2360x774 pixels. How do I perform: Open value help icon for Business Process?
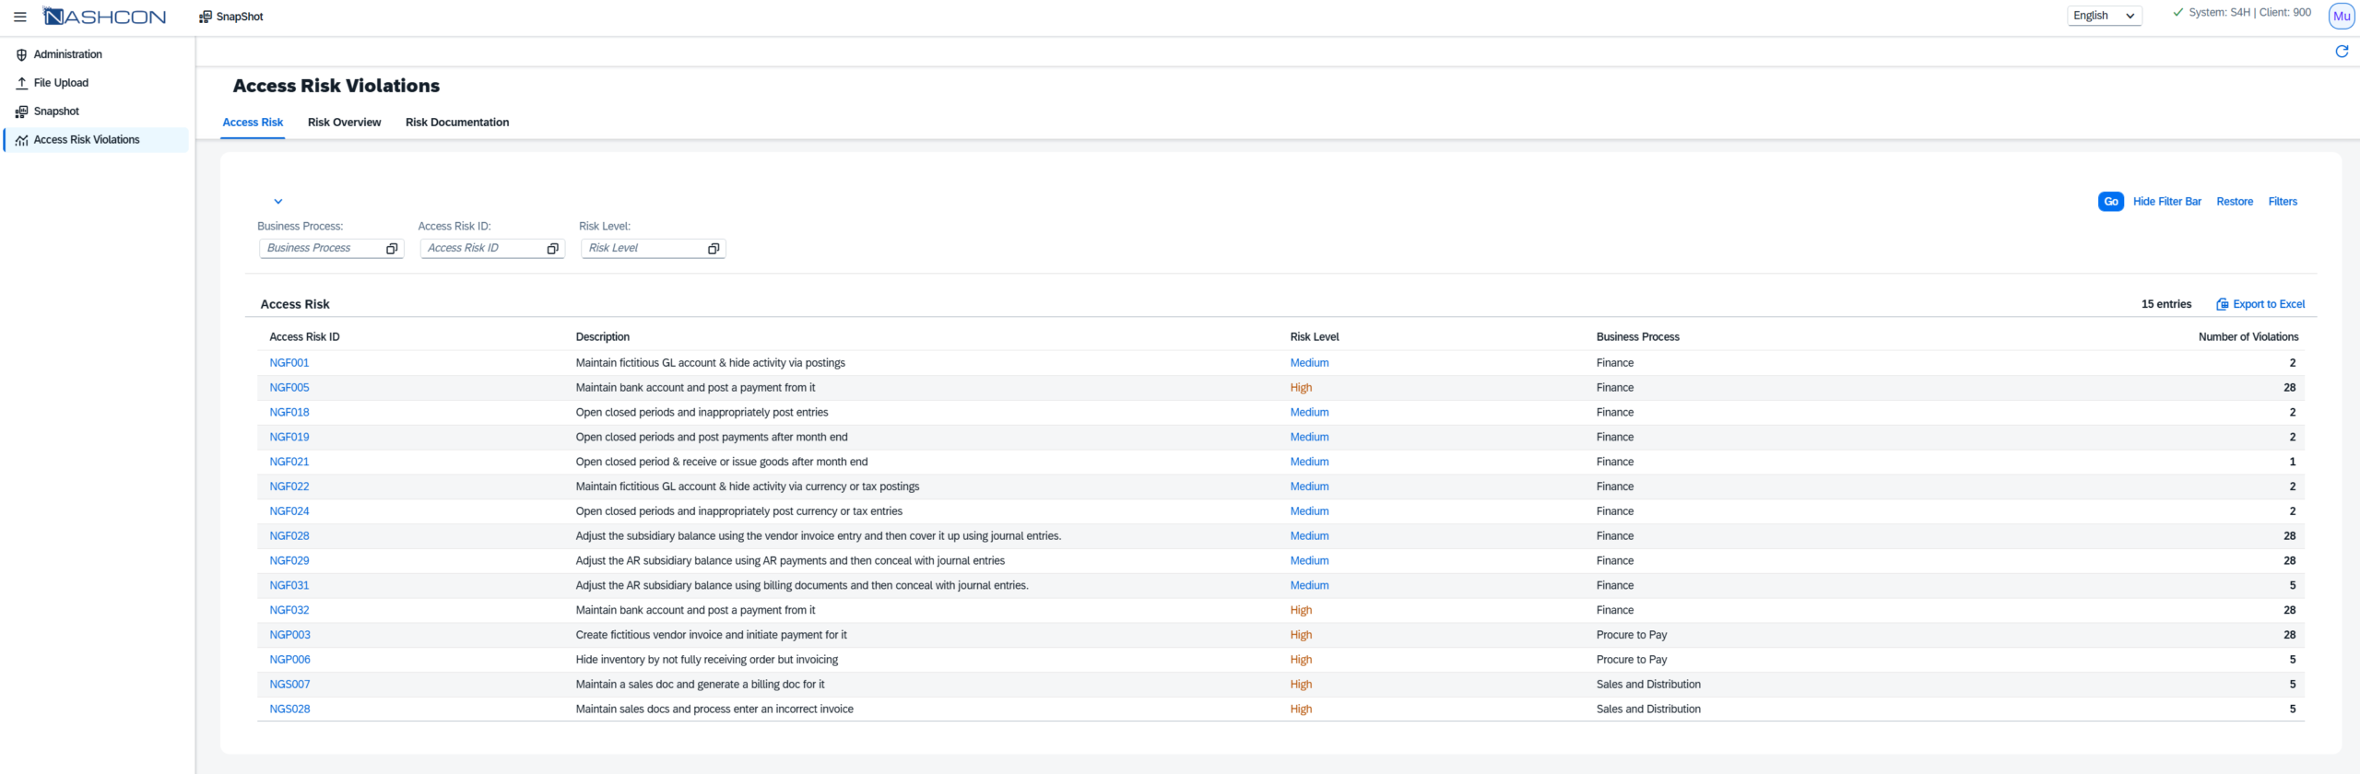tap(392, 249)
